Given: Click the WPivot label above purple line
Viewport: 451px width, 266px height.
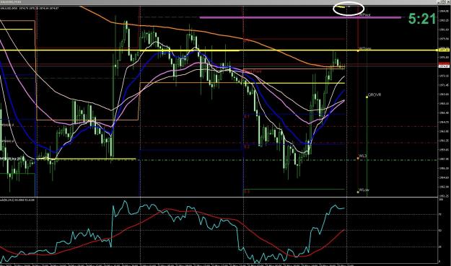Looking at the screenshot, I should 364,15.
